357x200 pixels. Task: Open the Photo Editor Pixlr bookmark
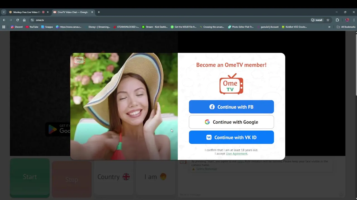(241, 27)
